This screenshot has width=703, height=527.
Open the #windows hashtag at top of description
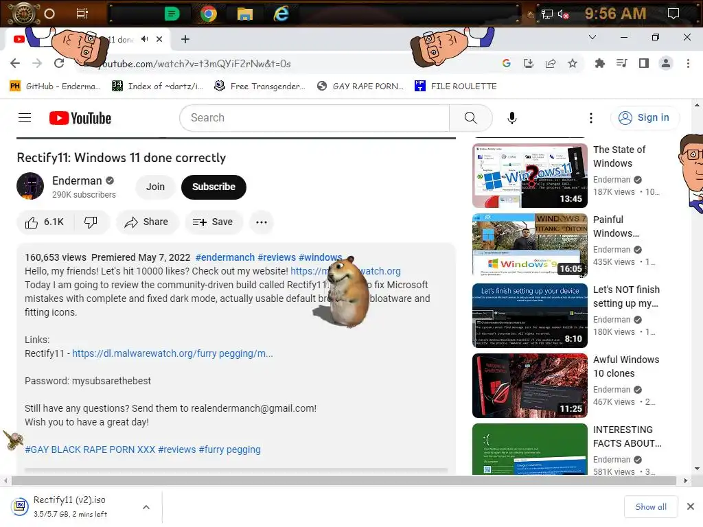(320, 258)
